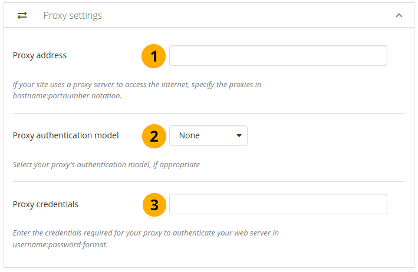Viewport: 418px width, 272px height.
Task: Click the orange number 1 badge
Action: (x=154, y=56)
